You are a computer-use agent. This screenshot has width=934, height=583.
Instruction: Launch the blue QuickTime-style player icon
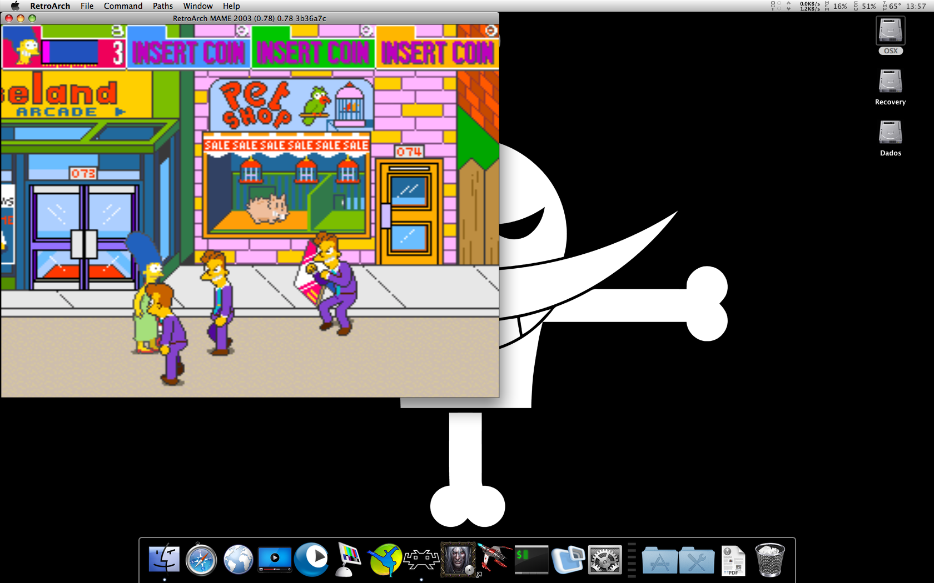point(311,559)
